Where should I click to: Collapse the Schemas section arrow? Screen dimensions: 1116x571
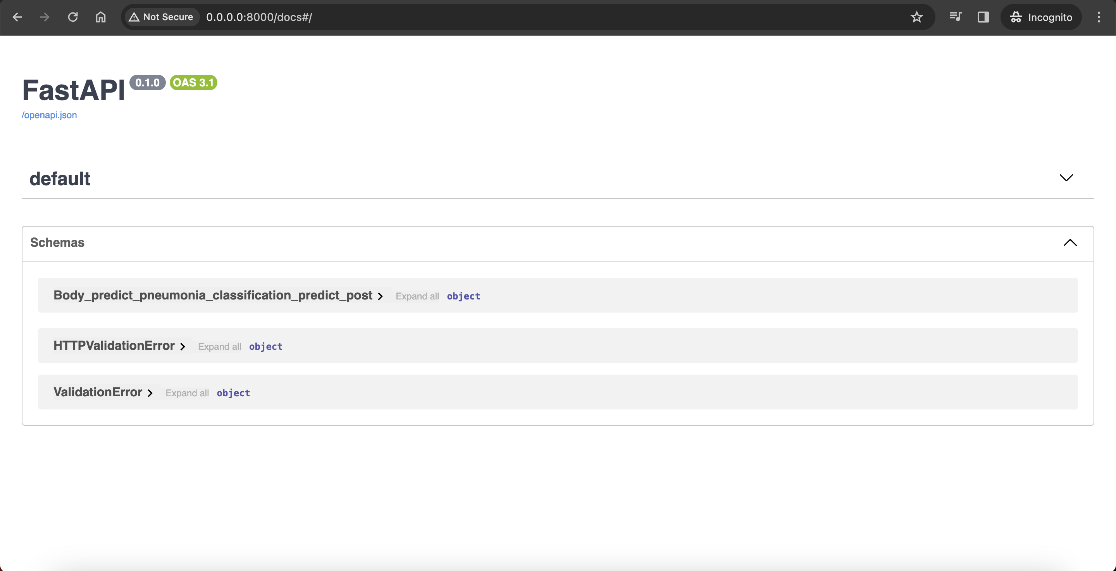pyautogui.click(x=1069, y=243)
